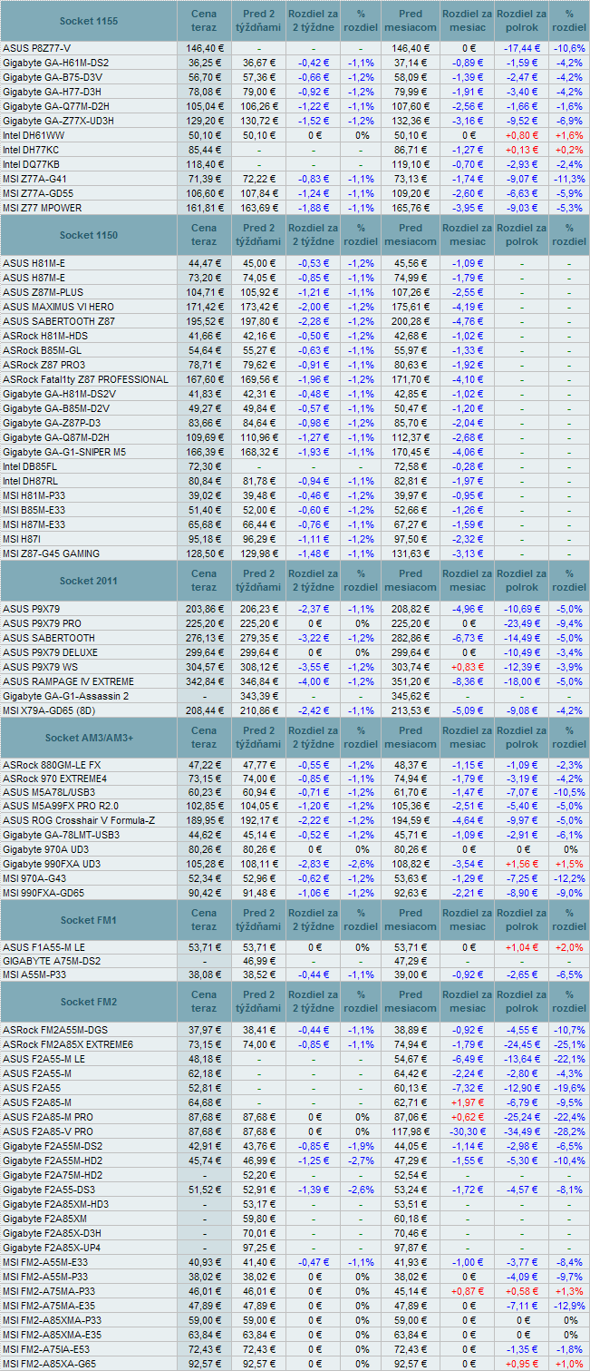590x1371 pixels.
Task: Click the Socket FM1 section header
Action: pos(88,920)
